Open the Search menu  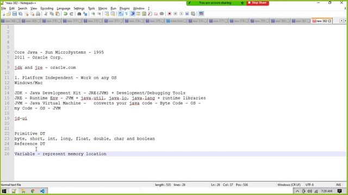(22, 9)
